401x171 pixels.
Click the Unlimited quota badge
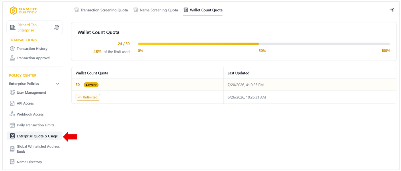click(x=88, y=97)
